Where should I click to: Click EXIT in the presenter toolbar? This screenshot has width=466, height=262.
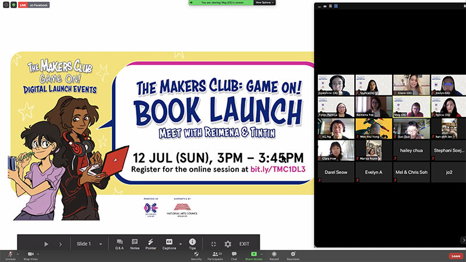coord(244,244)
